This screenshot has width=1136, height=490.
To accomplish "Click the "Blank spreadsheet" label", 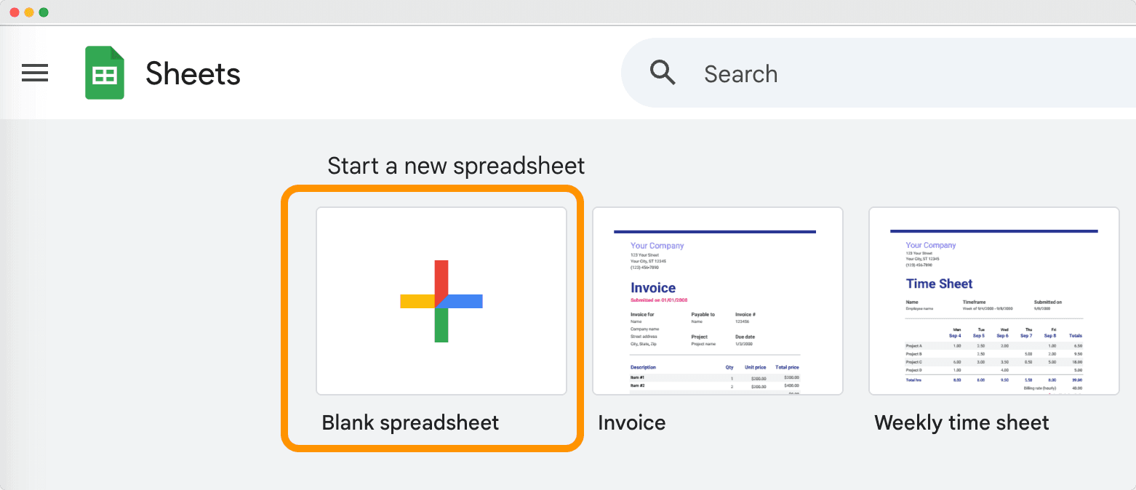I will pyautogui.click(x=410, y=422).
